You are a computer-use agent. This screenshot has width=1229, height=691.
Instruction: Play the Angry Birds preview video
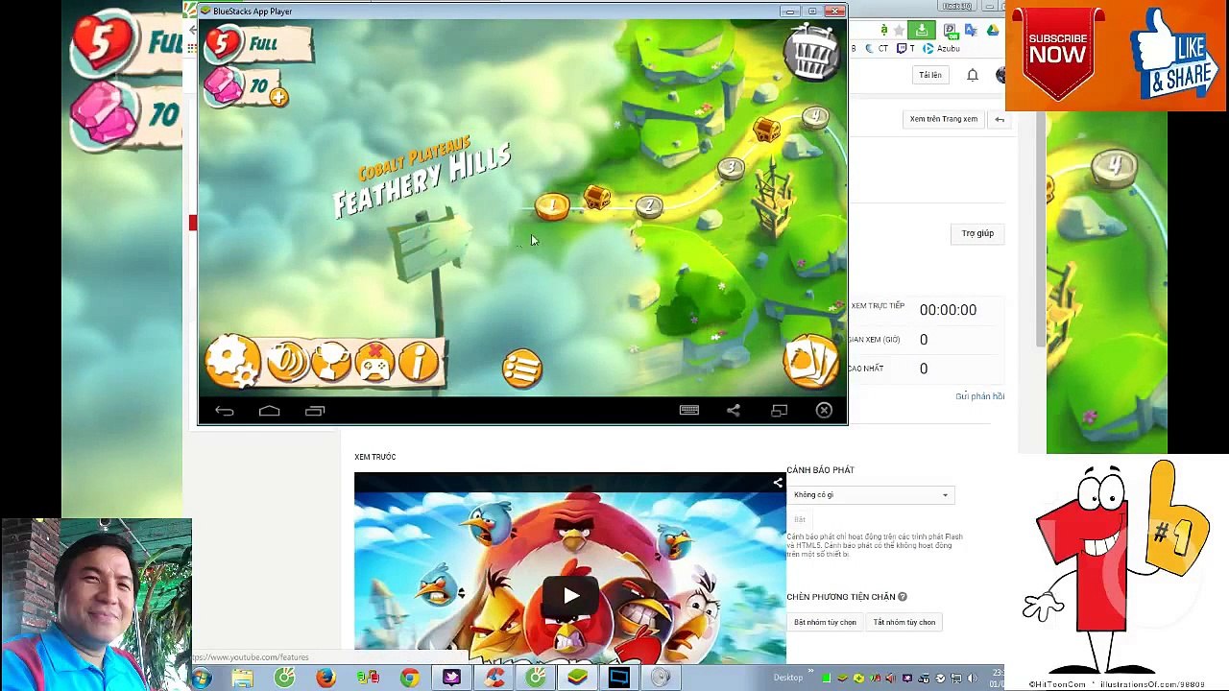pyautogui.click(x=570, y=595)
